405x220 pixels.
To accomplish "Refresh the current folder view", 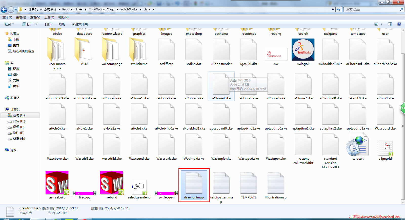I will 339,9.
